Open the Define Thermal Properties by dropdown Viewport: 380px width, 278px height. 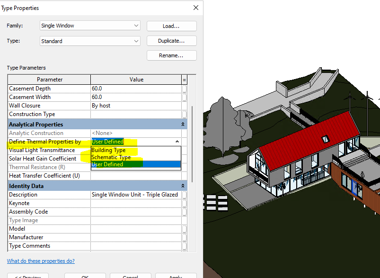177,141
